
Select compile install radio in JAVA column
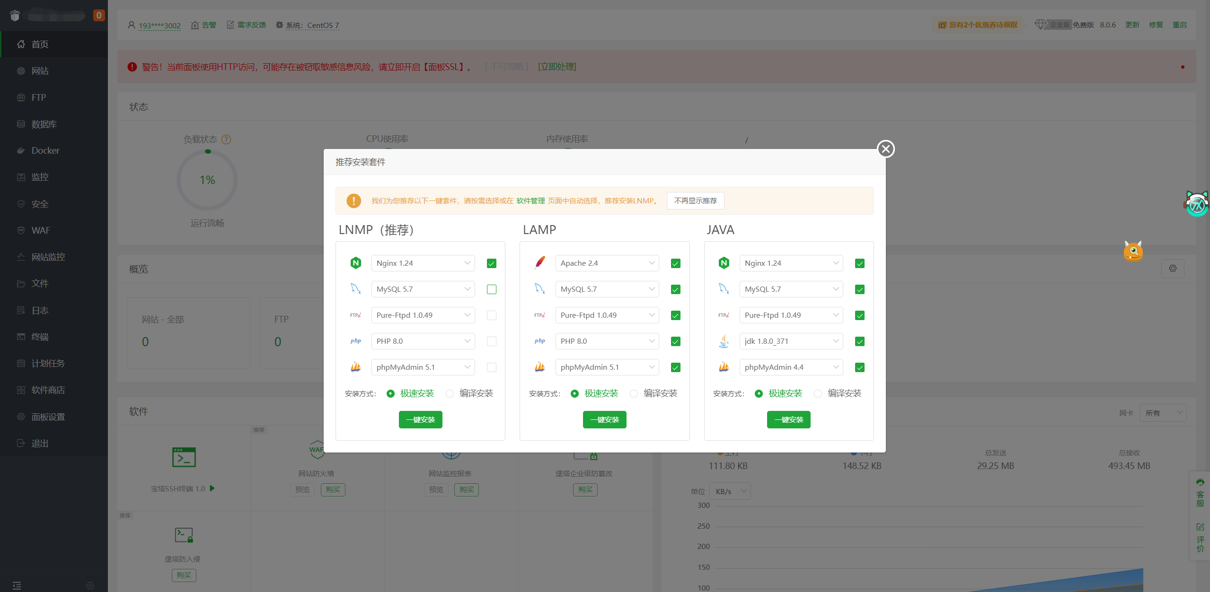(817, 393)
